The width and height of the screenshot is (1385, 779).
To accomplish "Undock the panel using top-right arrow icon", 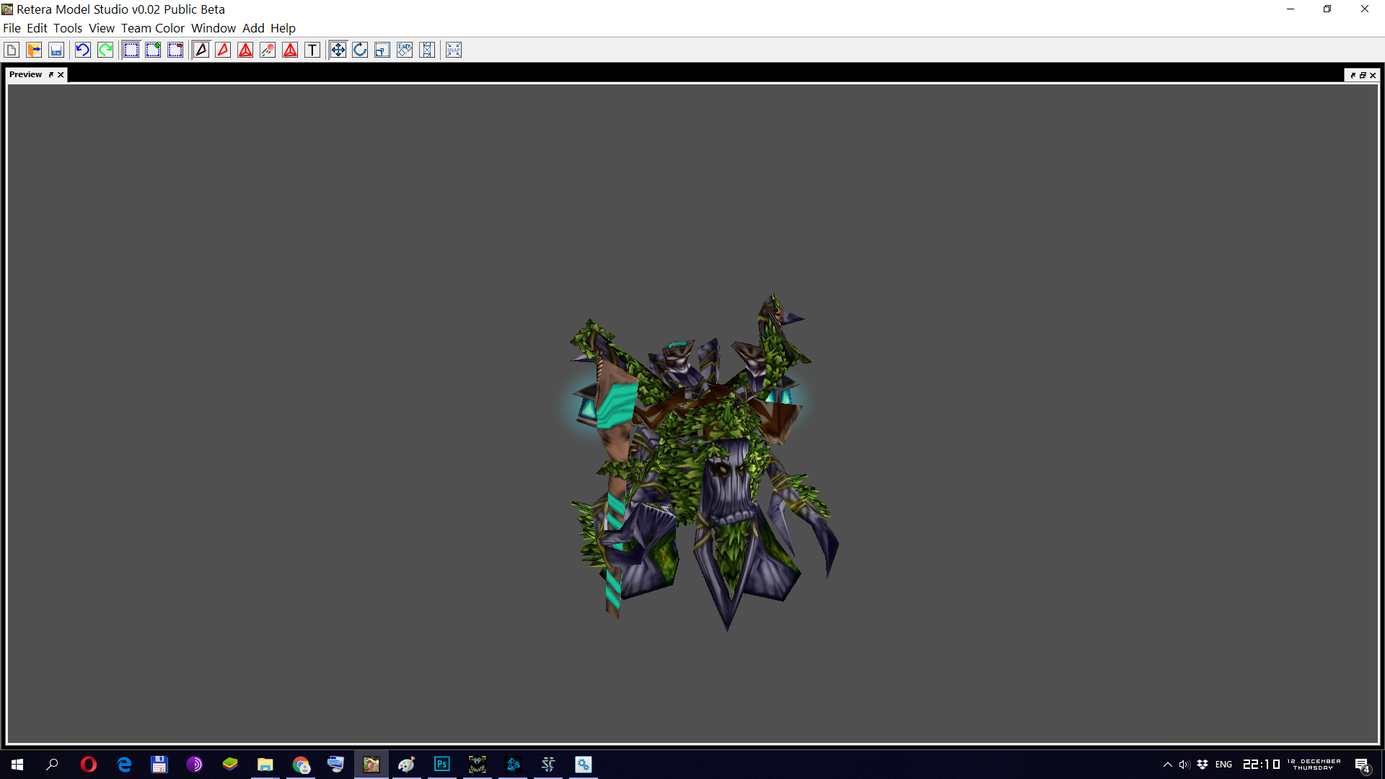I will (x=1353, y=75).
